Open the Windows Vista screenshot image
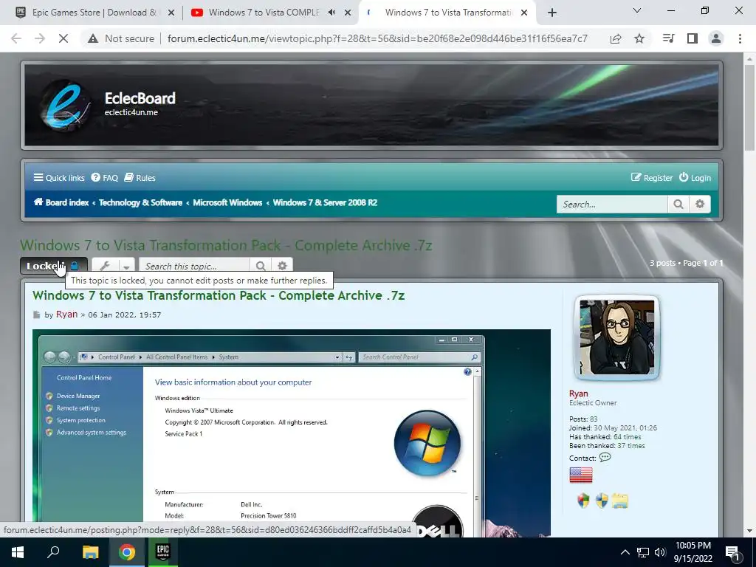Screen dimensions: 756x567 click(x=291, y=433)
